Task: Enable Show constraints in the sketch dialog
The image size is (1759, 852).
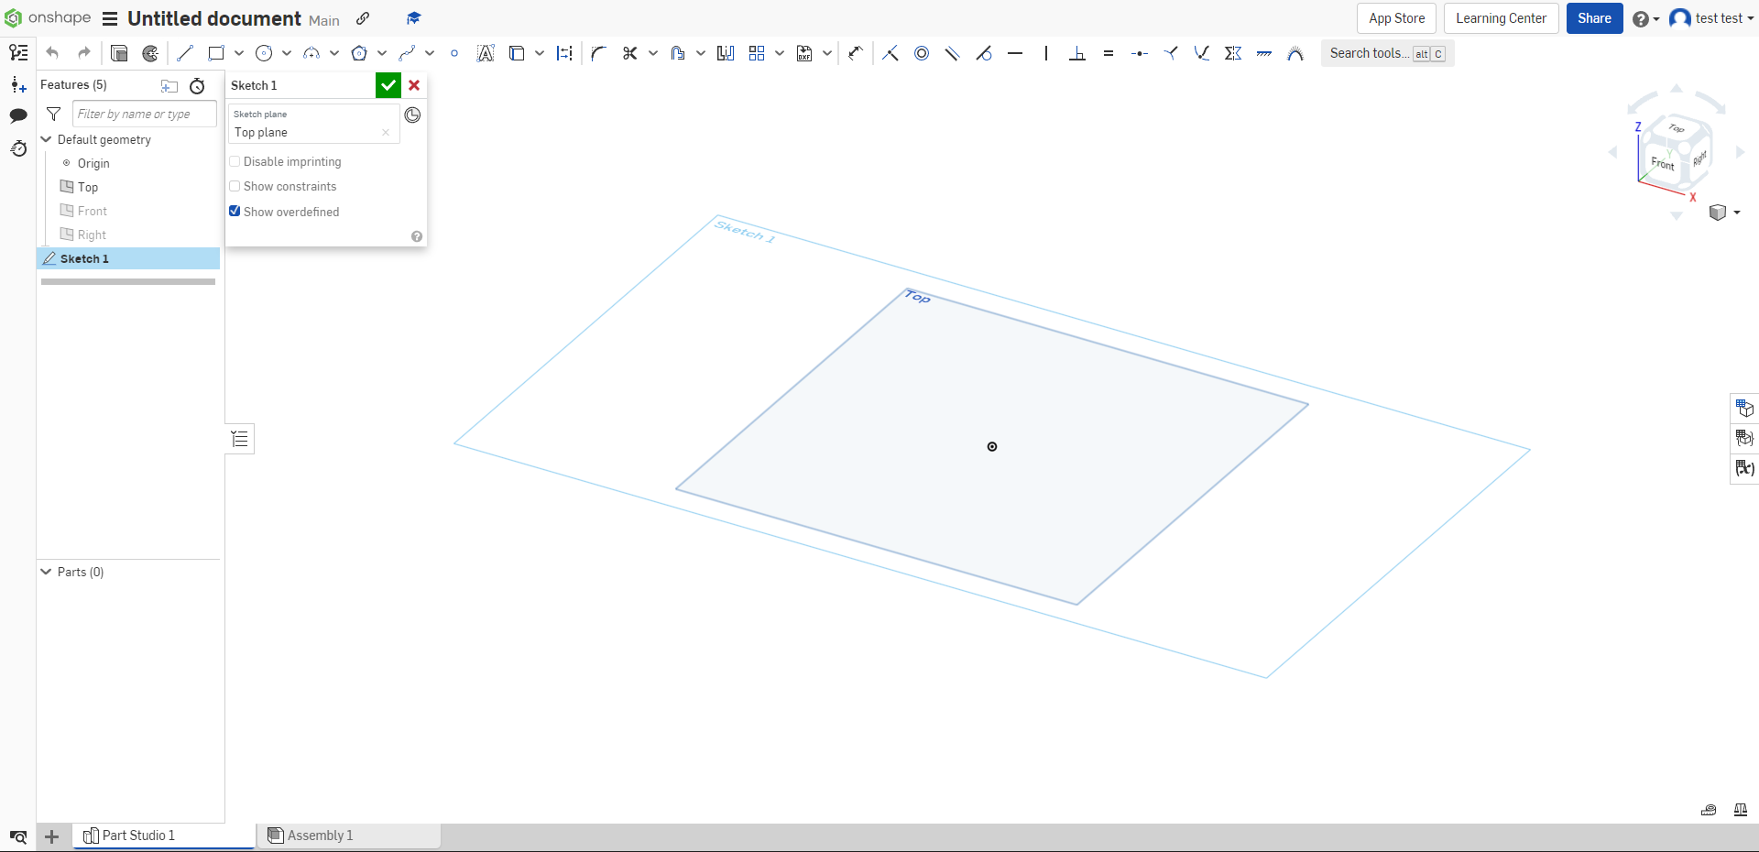Action: click(x=235, y=186)
